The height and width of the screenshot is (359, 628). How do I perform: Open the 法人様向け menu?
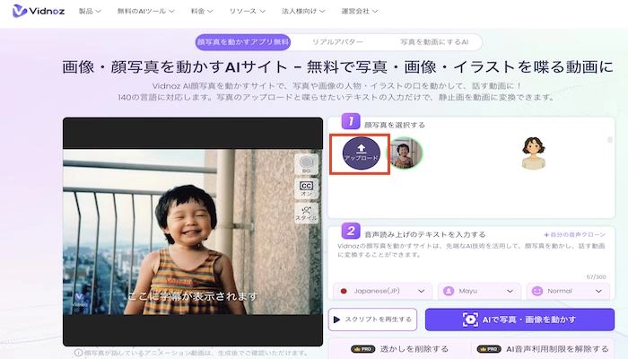pyautogui.click(x=303, y=11)
